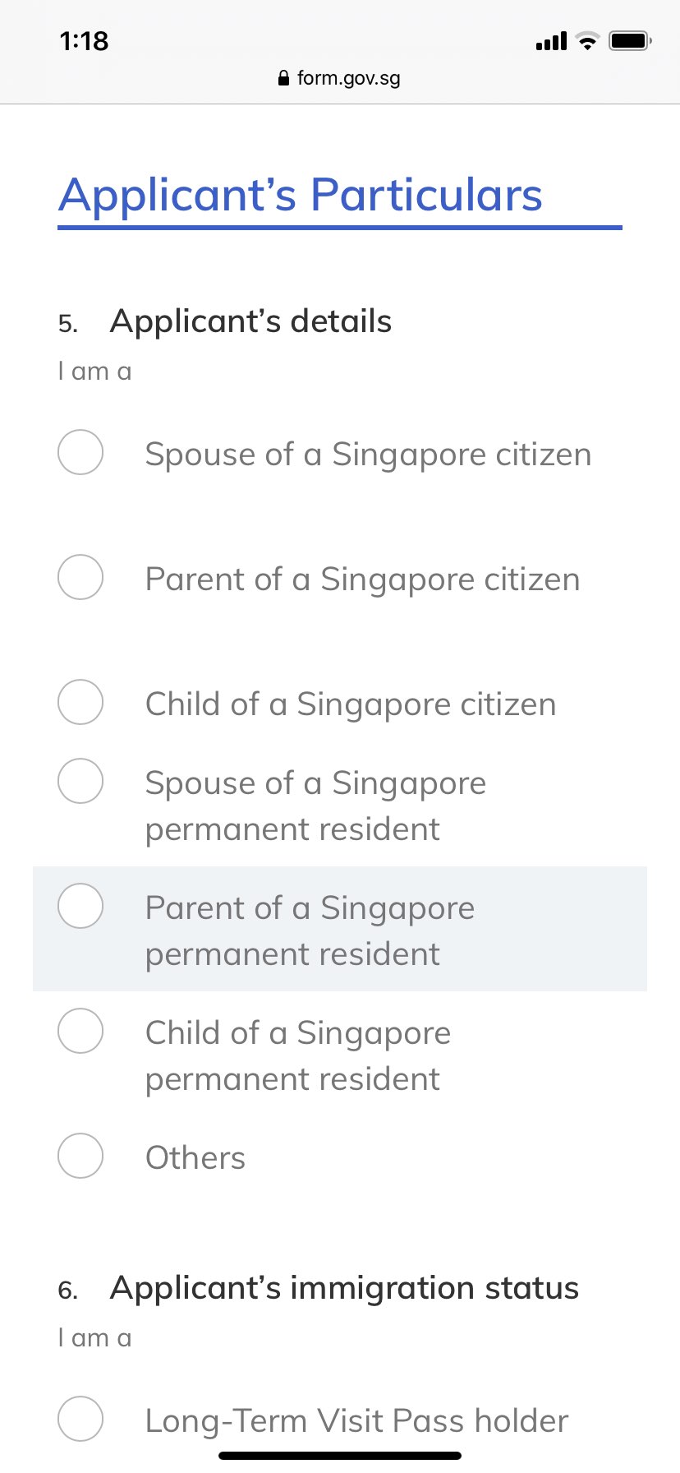Viewport: 680px width, 1473px height.
Task: Tap the 'Applicant's details' question title
Action: (x=250, y=321)
